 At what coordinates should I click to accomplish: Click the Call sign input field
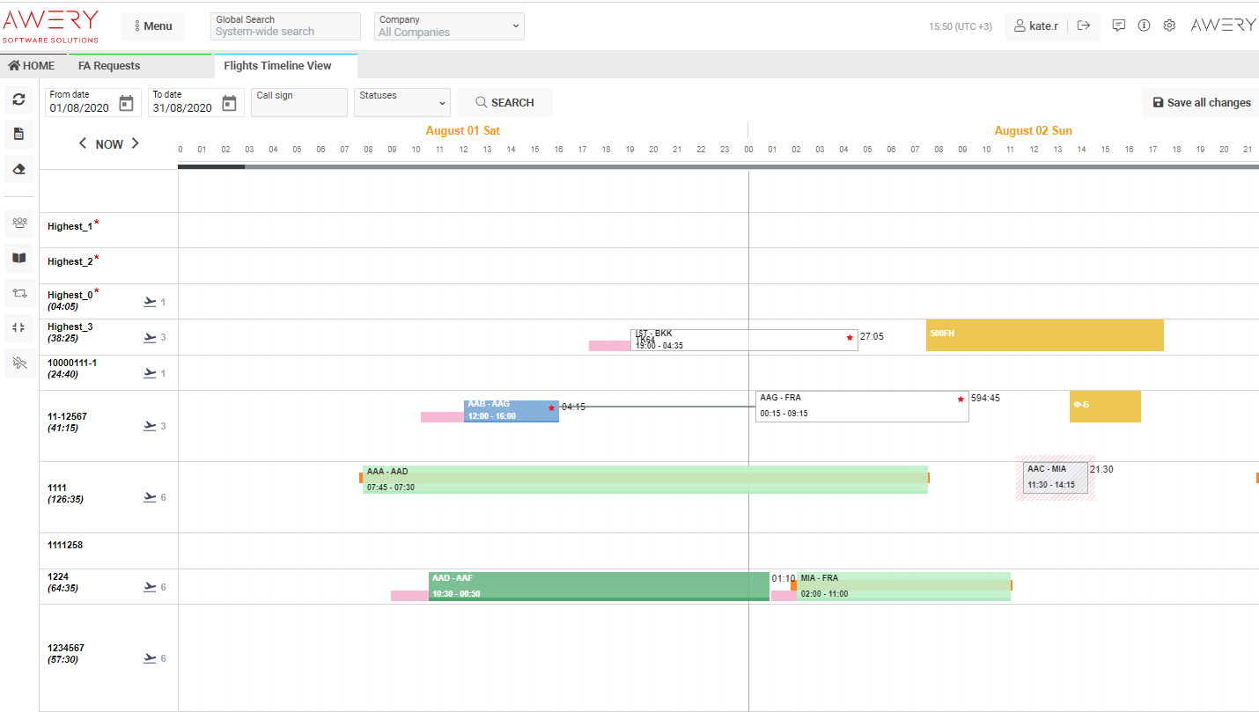tap(299, 102)
